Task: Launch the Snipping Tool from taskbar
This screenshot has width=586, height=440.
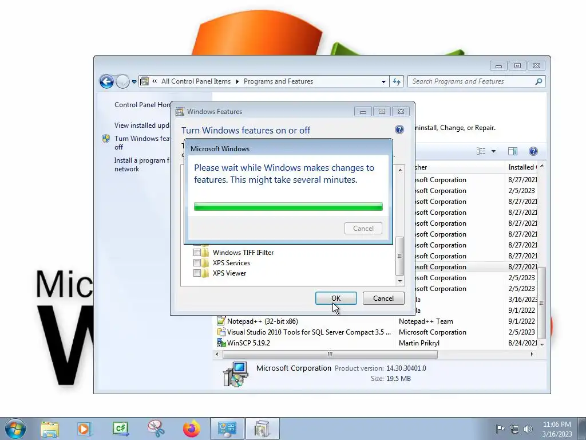Action: pyautogui.click(x=156, y=429)
